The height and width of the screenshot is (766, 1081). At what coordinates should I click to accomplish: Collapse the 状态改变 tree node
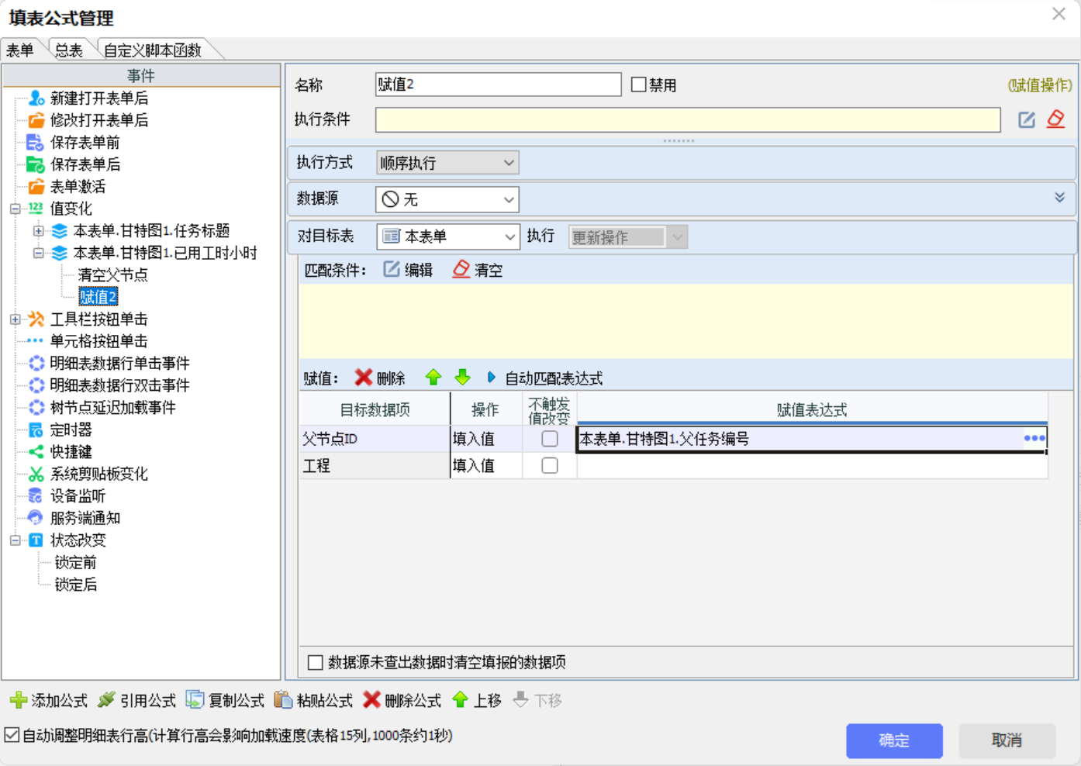point(15,540)
